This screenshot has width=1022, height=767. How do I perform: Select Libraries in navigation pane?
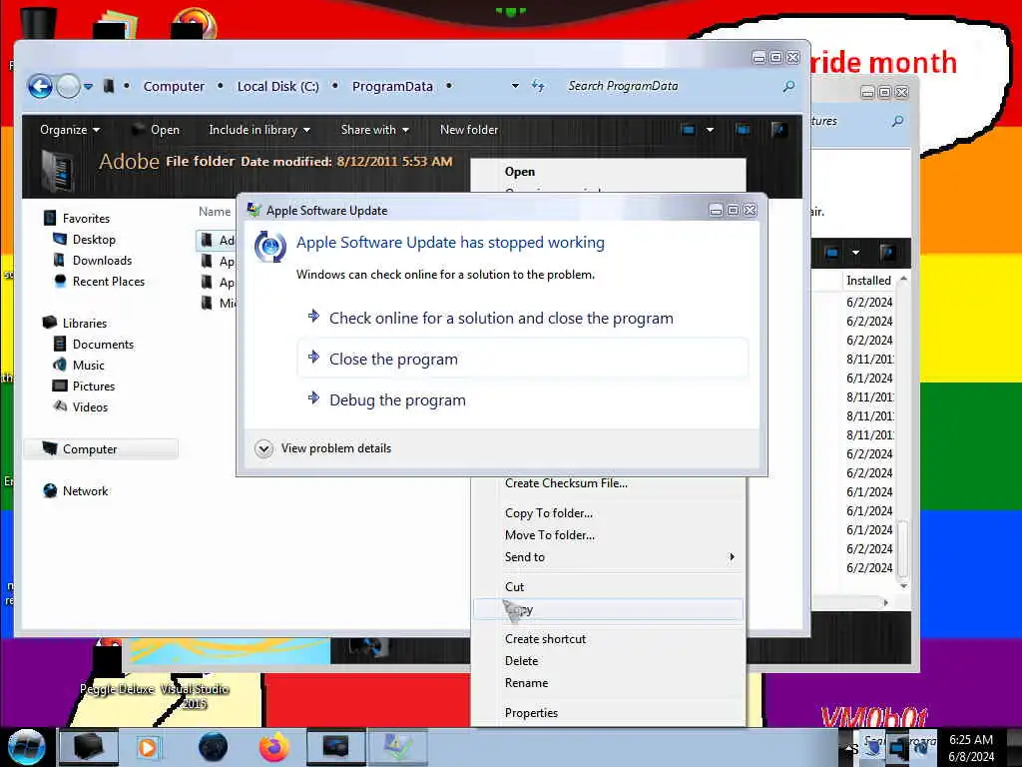coord(74,323)
